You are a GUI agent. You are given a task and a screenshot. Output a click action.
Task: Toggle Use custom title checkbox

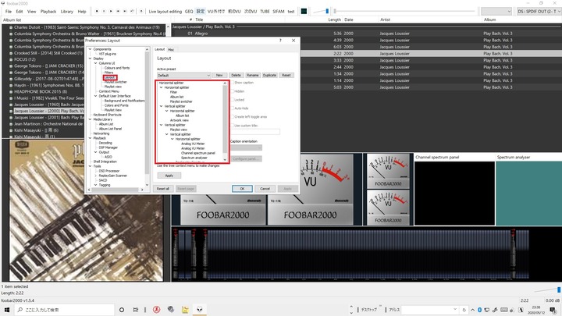[x=233, y=126]
